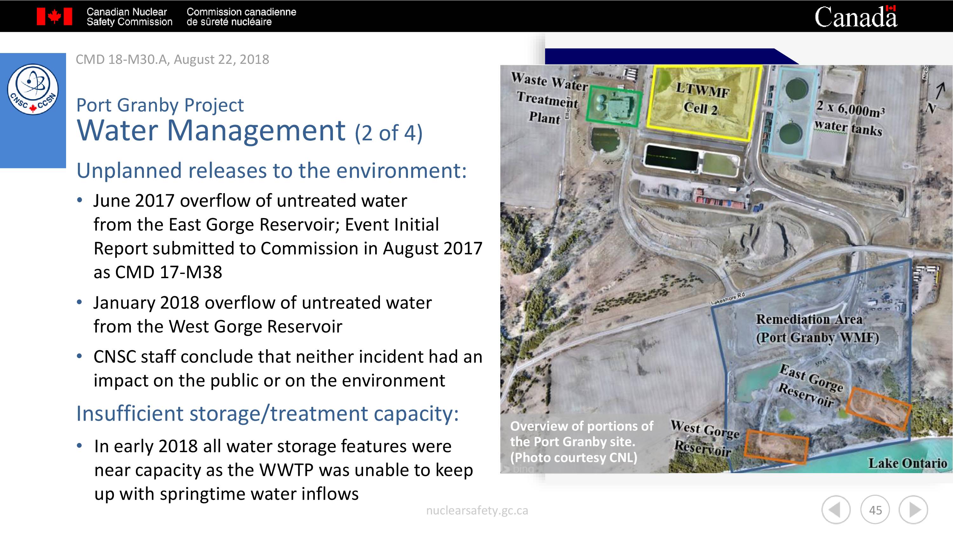
Task: Select 'Commission canadienne de sûreté nucléaire' header text
Action: [241, 17]
